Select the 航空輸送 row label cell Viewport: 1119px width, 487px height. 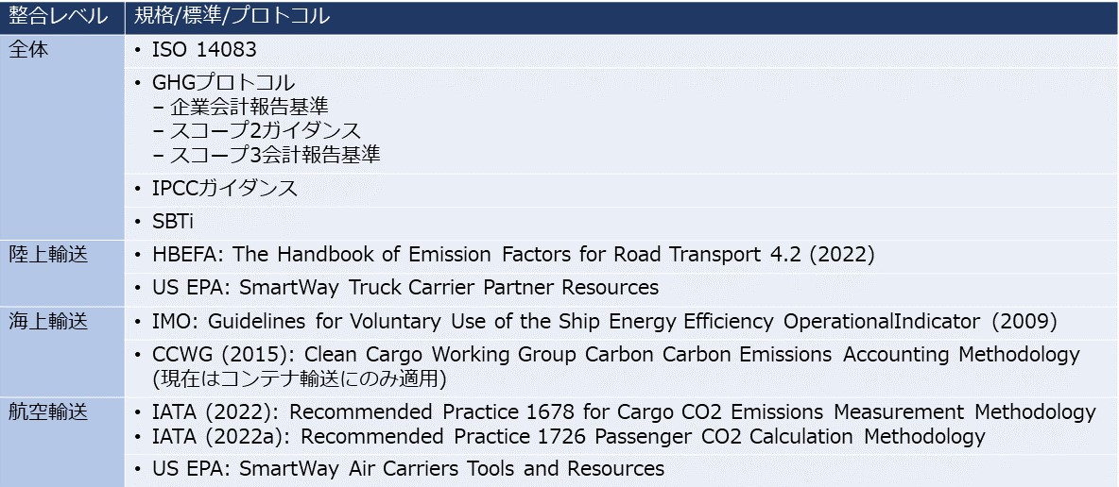tap(62, 442)
